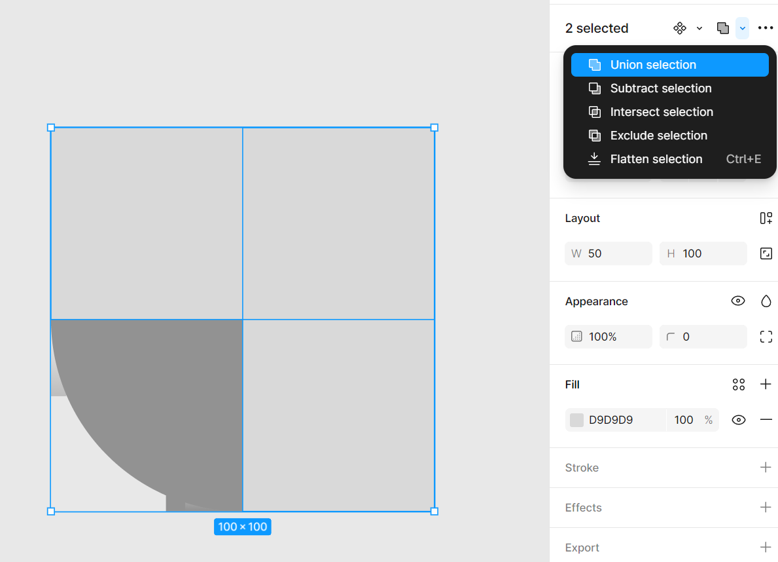Screen dimensions: 778x562
Task: Toggle Appearance layer visibility eye
Action: pyautogui.click(x=738, y=301)
